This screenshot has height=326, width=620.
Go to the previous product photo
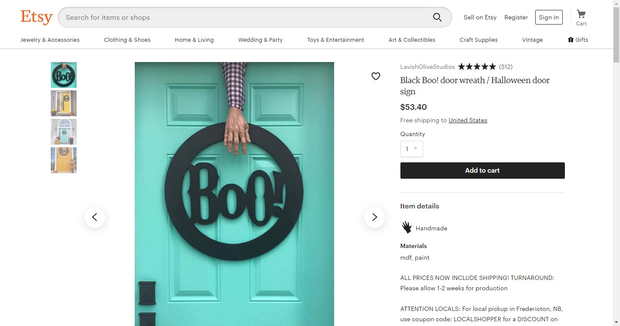(x=95, y=217)
